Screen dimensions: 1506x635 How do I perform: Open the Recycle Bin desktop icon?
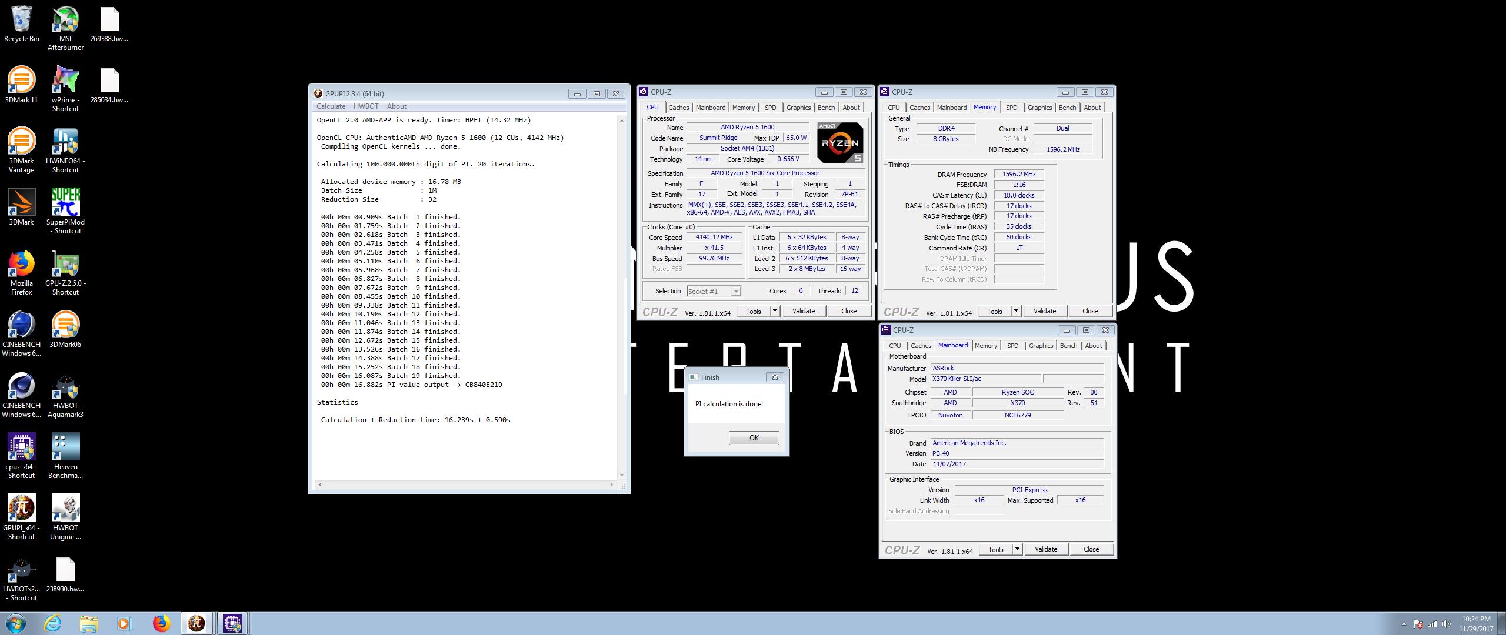(22, 25)
